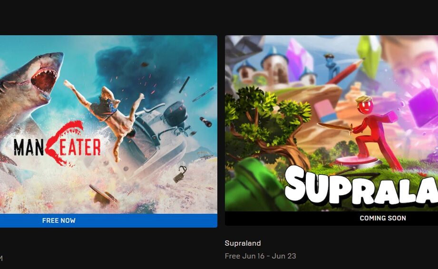Click the shark's open mouth in Maneater art
438x269 pixels.
(x=44, y=80)
